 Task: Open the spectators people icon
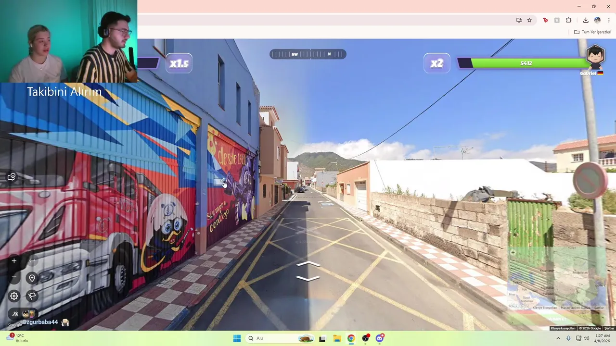(x=15, y=314)
